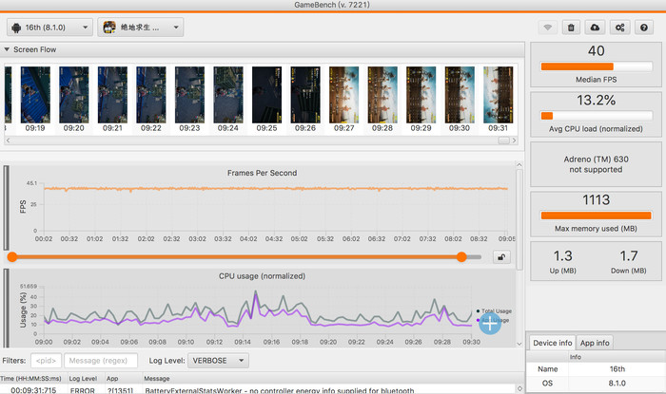Open the help question mark icon
The image size is (666, 394).
click(644, 28)
